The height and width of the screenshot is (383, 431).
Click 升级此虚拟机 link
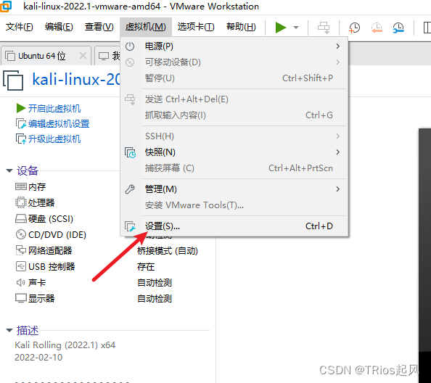point(54,139)
